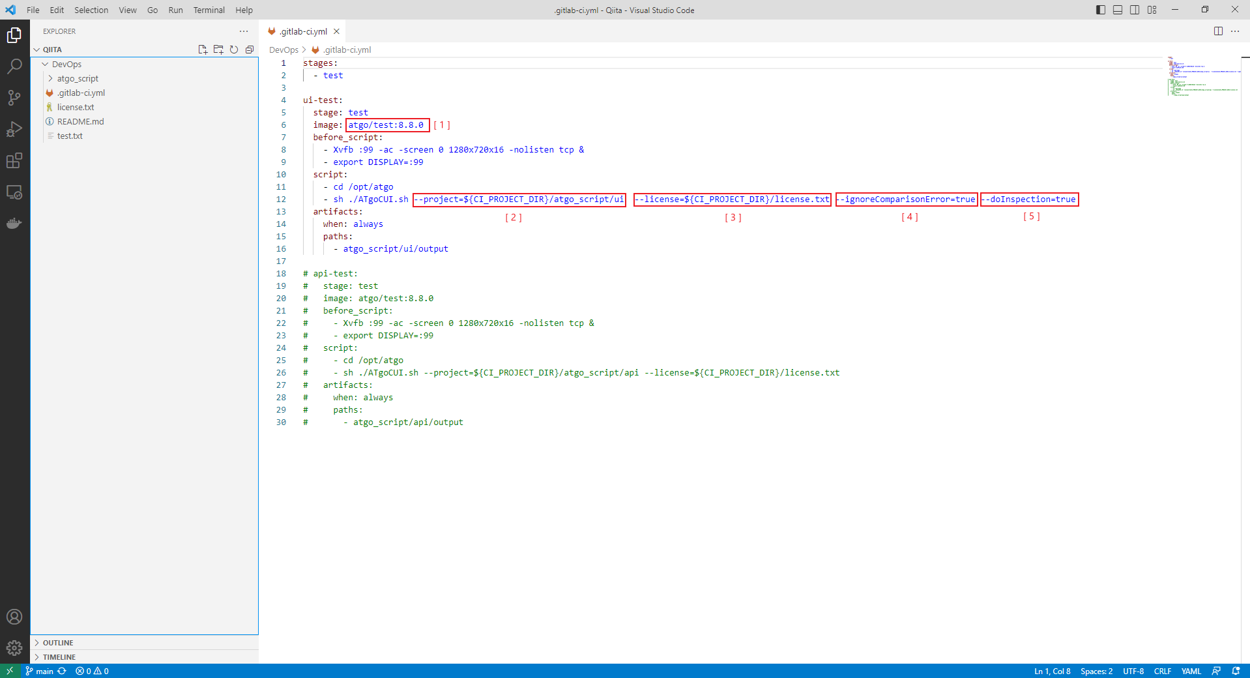The width and height of the screenshot is (1250, 678).
Task: Select the .gitlab-ci.yml editor tab
Action: click(x=303, y=31)
